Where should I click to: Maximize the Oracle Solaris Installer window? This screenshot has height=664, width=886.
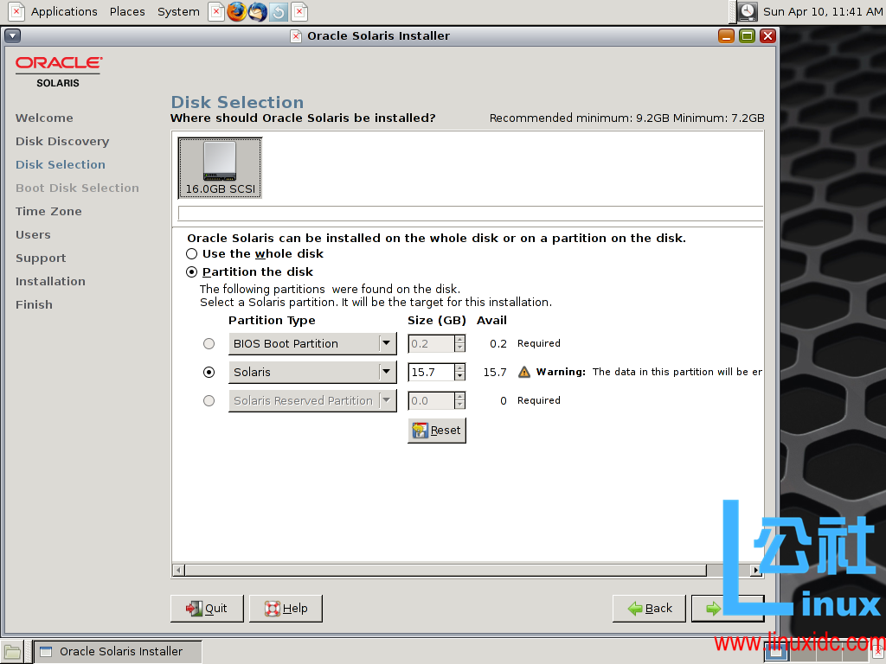[x=747, y=36]
